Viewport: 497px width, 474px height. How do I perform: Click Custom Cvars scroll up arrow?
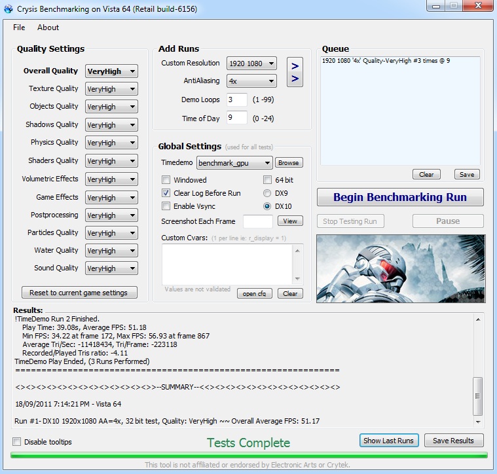pyautogui.click(x=297, y=251)
